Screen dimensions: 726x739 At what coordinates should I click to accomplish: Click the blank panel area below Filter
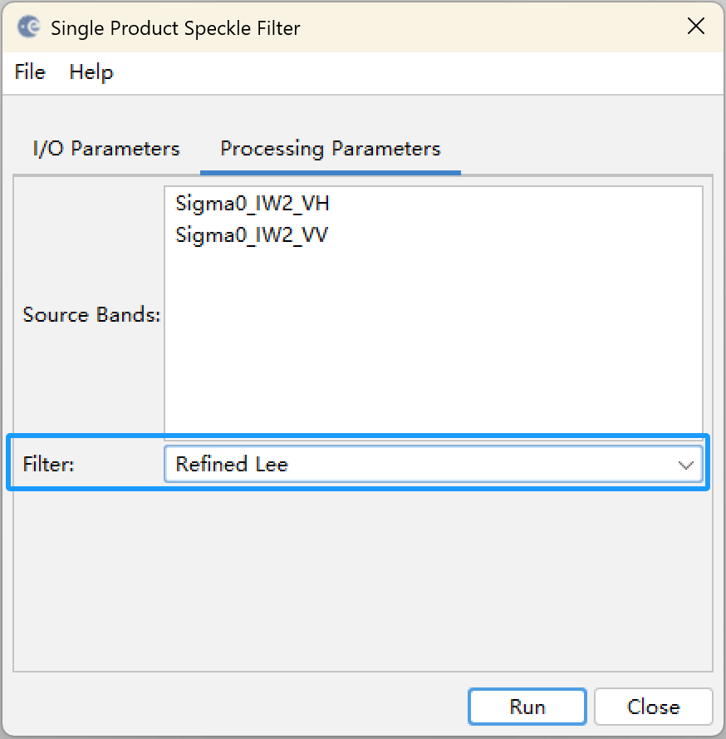tap(362, 579)
